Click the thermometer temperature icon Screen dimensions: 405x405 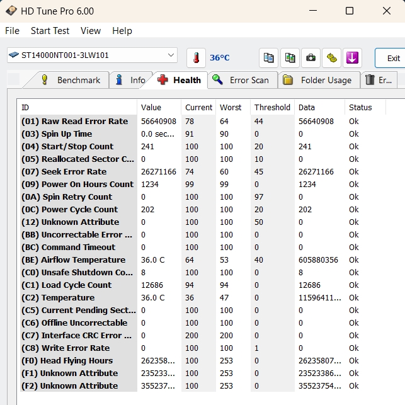[x=197, y=57]
